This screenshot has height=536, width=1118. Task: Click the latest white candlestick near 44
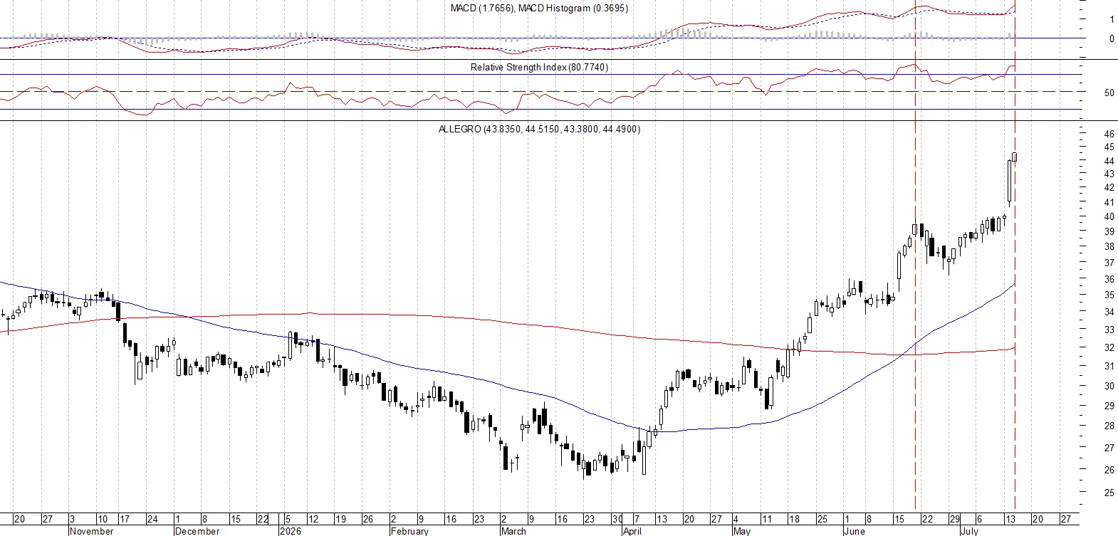1015,157
